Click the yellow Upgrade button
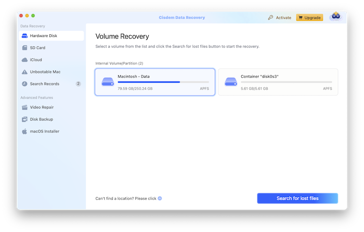This screenshot has height=232, width=364. point(309,18)
